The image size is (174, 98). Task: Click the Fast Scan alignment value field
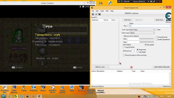tap(134, 51)
